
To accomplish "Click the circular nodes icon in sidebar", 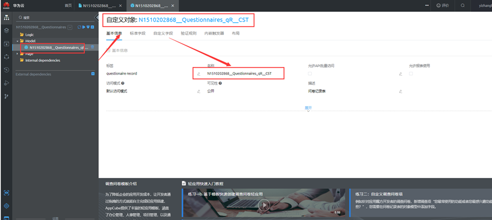I will click(x=6, y=57).
